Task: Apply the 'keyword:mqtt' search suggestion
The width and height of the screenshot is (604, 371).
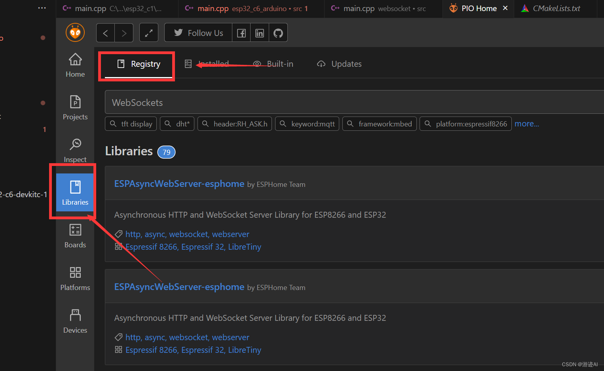Action: (x=307, y=124)
